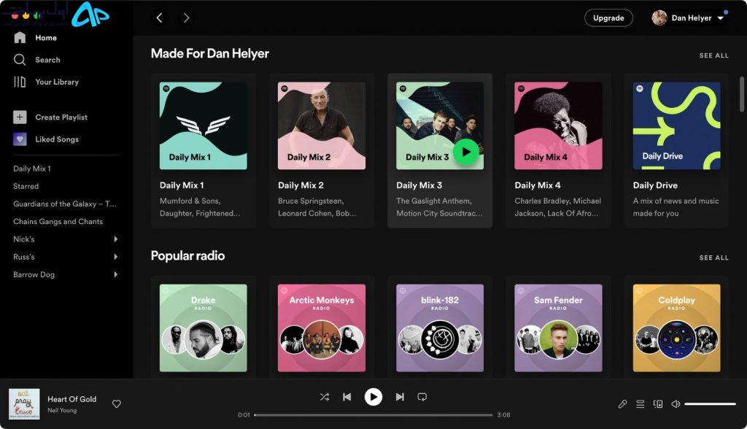Open the Search page

(36, 60)
